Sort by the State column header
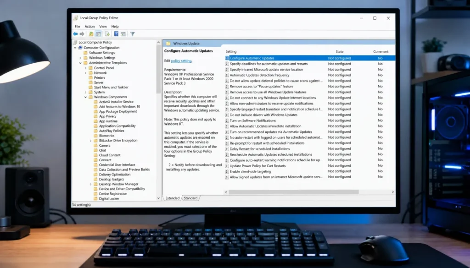The width and height of the screenshot is (470, 268). point(340,51)
